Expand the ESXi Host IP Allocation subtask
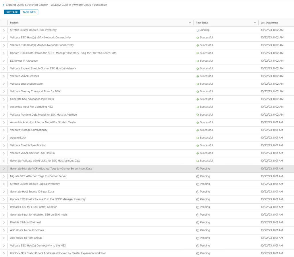 pos(4,61)
